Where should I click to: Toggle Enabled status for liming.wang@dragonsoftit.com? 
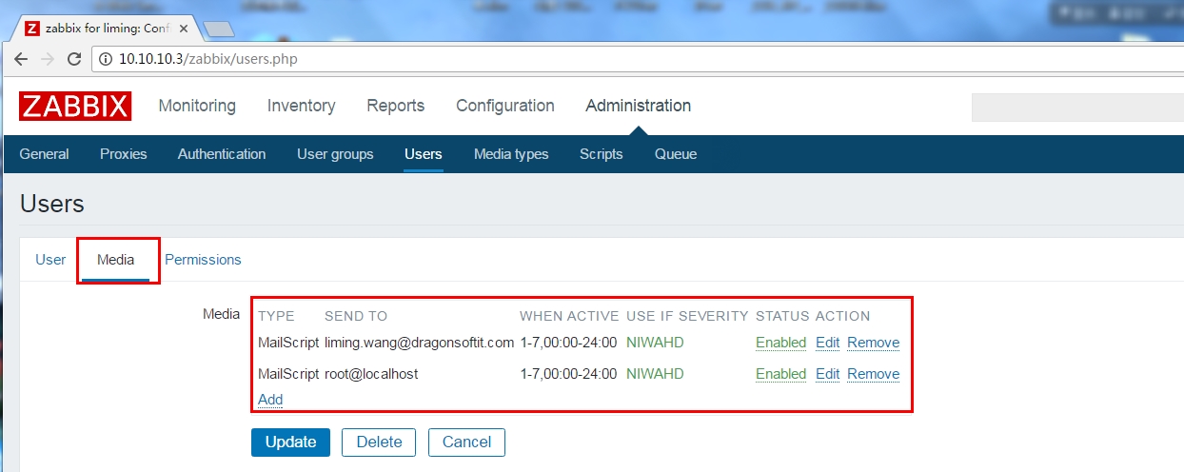[x=780, y=343]
